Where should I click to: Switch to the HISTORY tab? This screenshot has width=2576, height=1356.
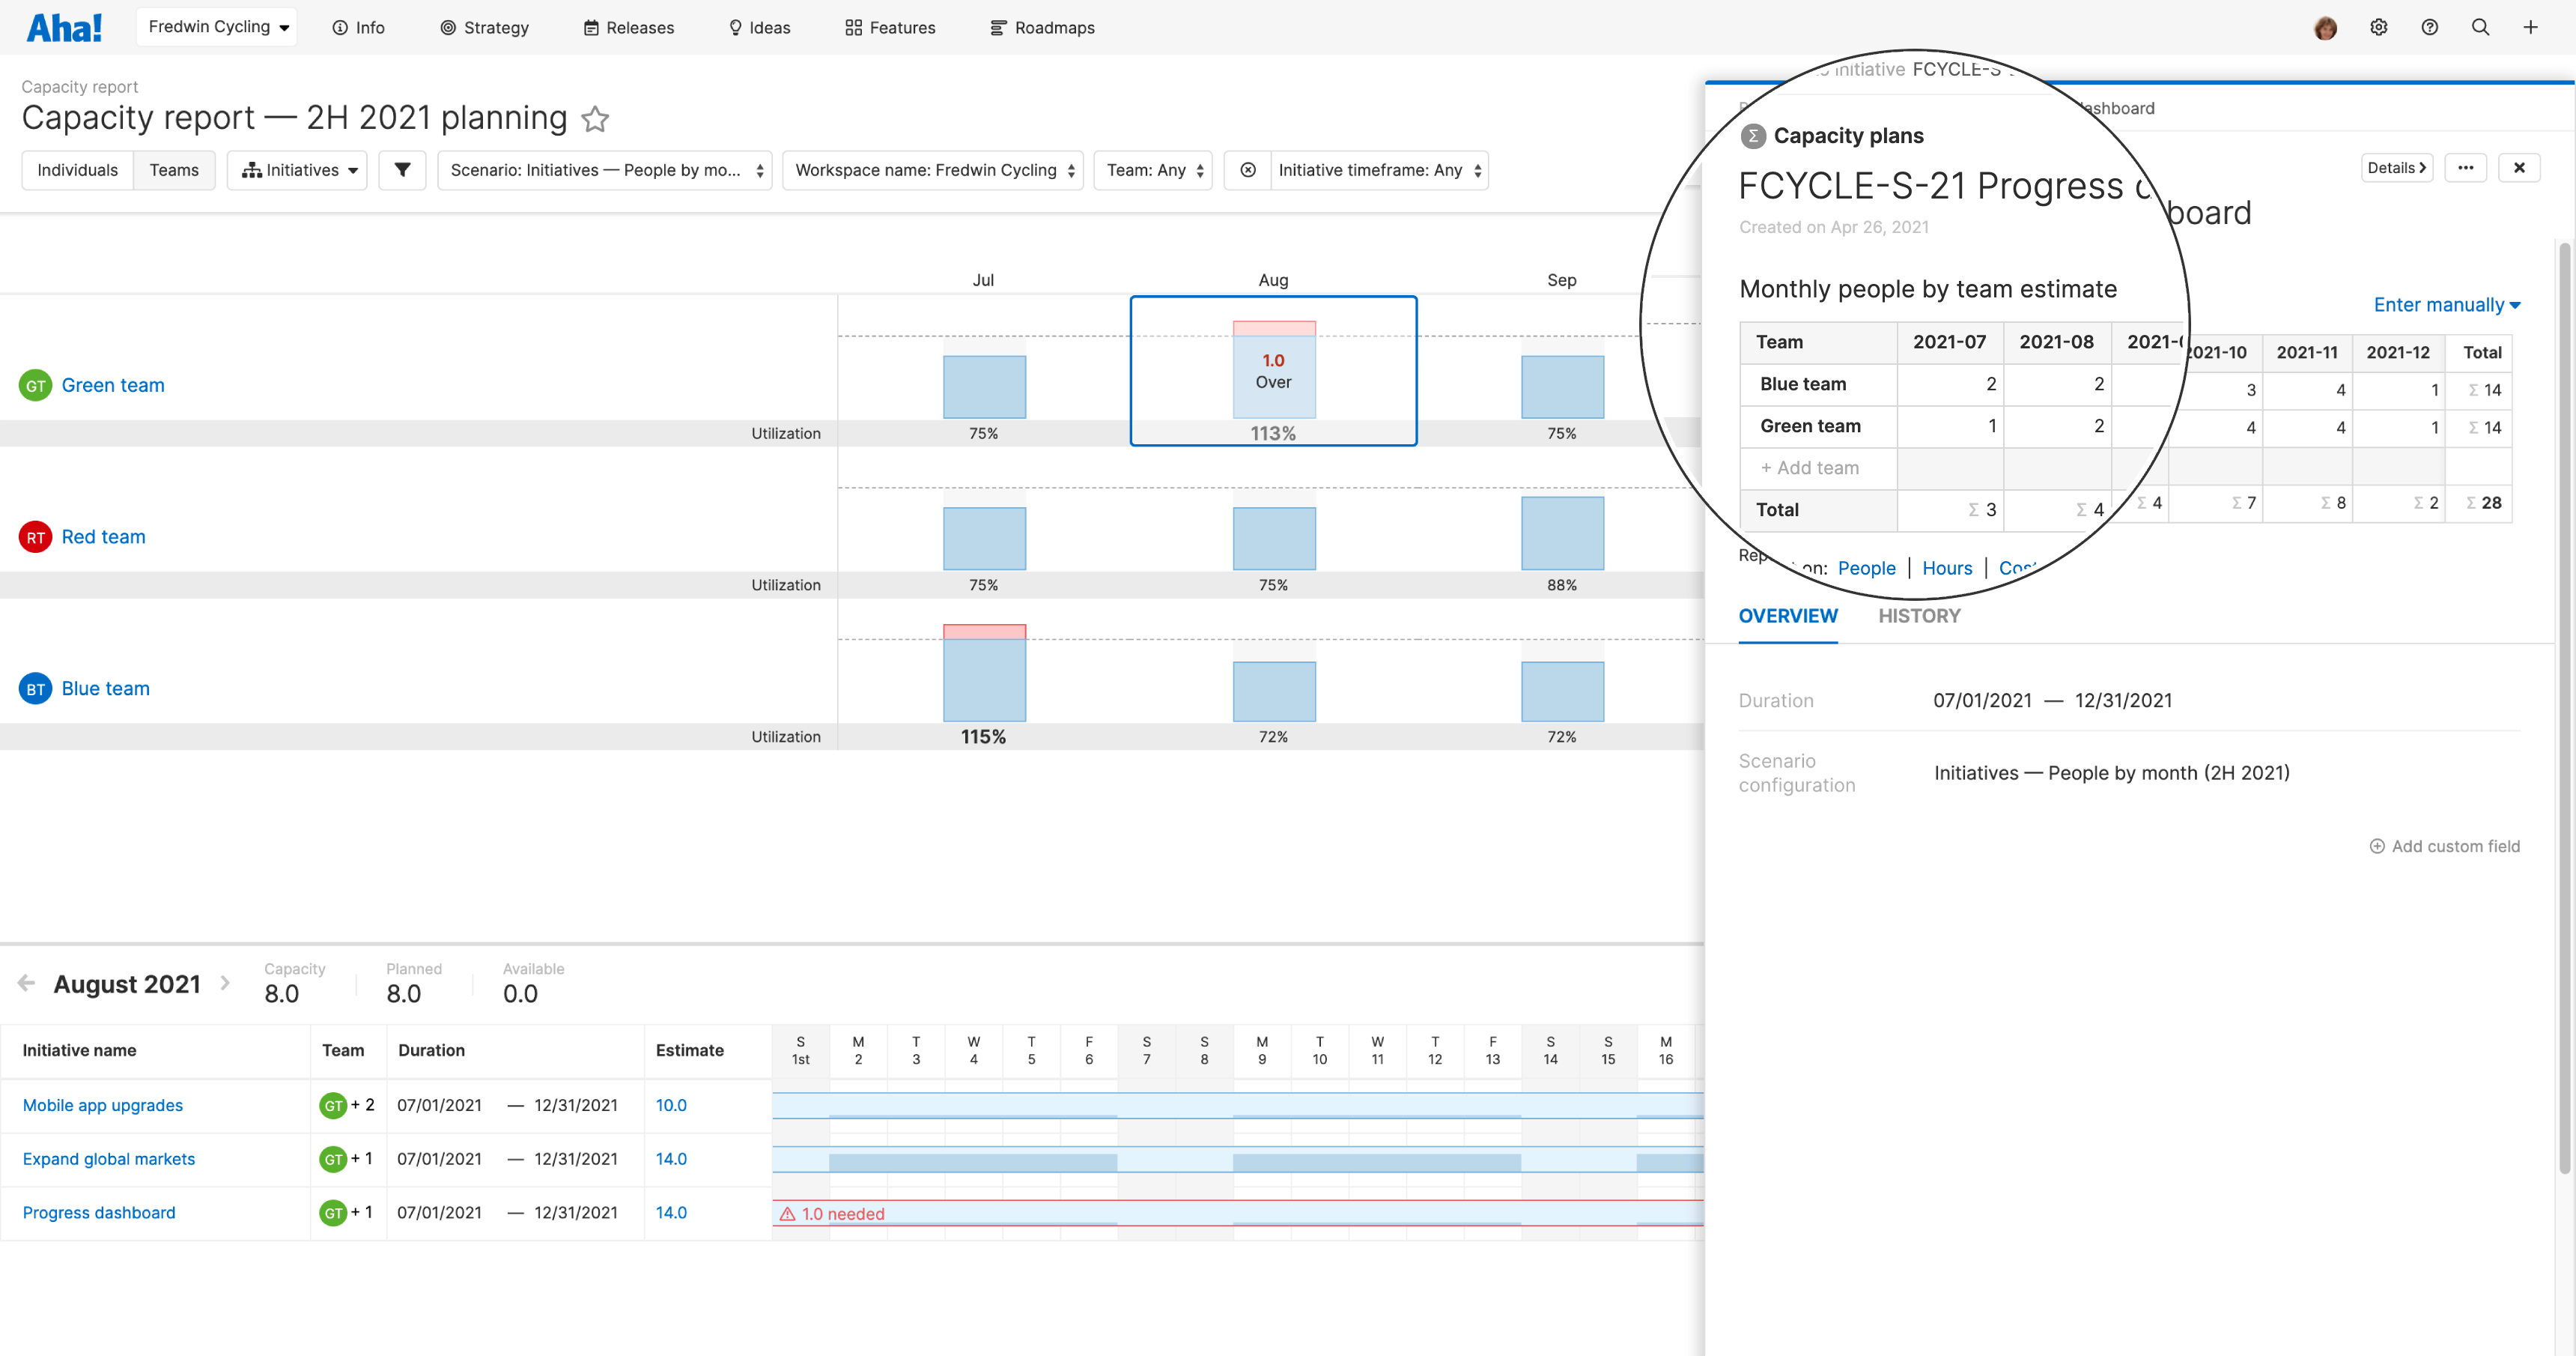point(1919,616)
